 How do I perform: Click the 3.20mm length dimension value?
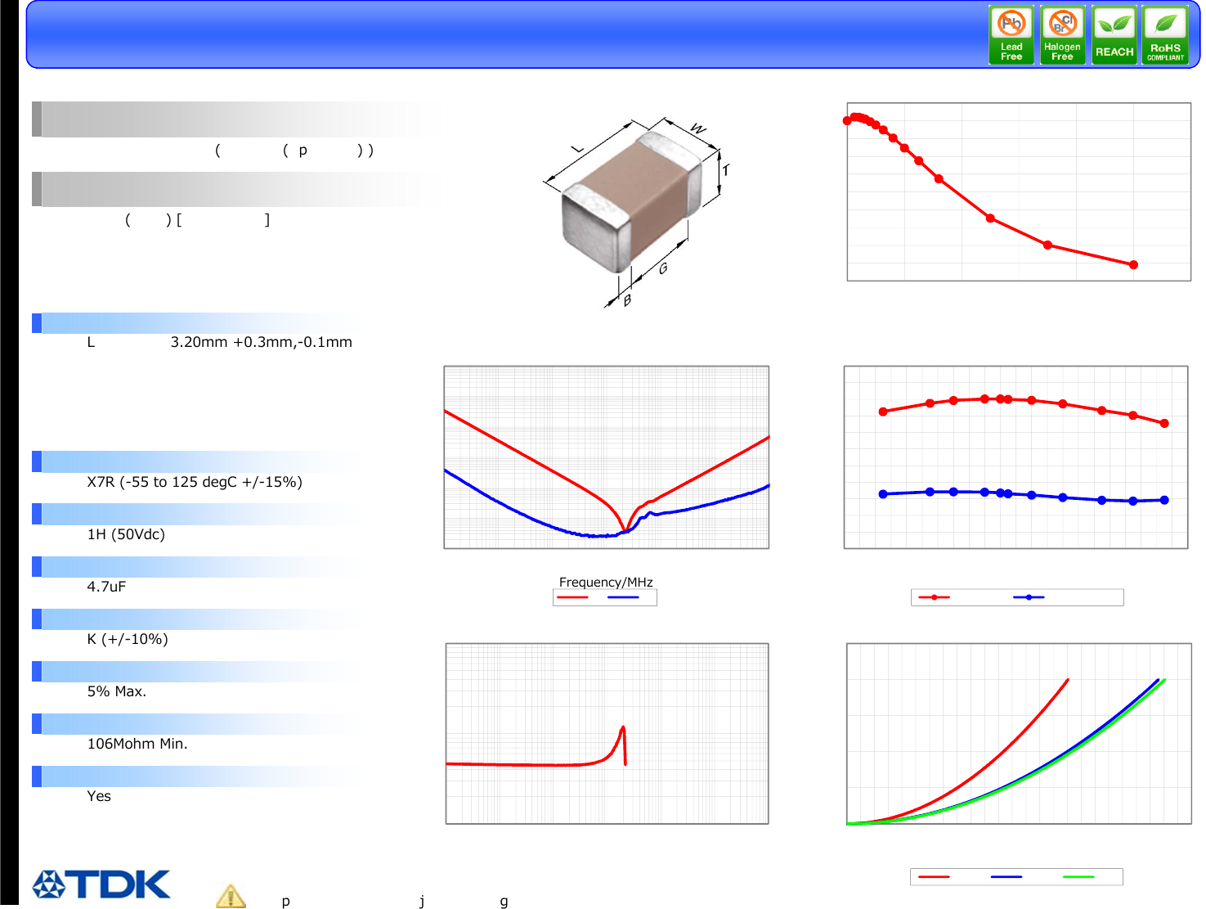point(261,342)
